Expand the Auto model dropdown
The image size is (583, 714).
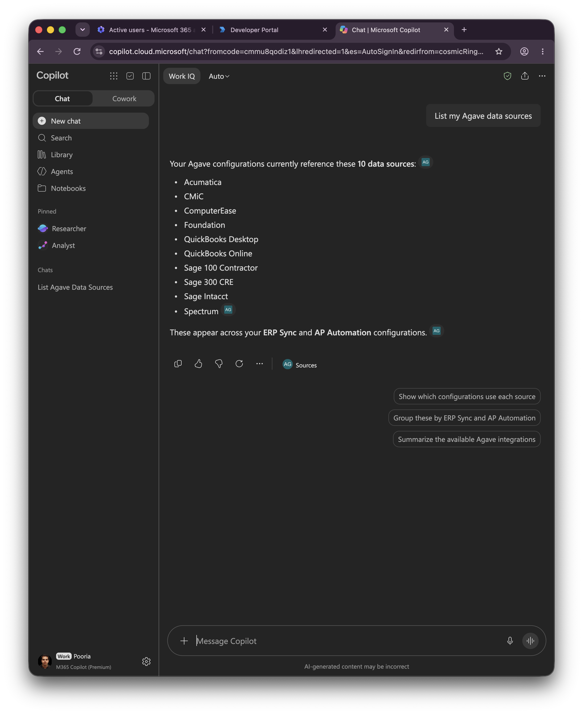(219, 76)
